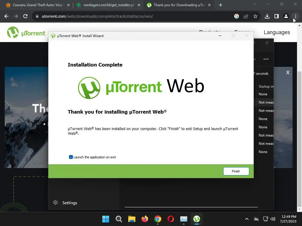Screen dimensions: 302x226
Task: Open Chrome profile icon
Action: coord(286,16)
